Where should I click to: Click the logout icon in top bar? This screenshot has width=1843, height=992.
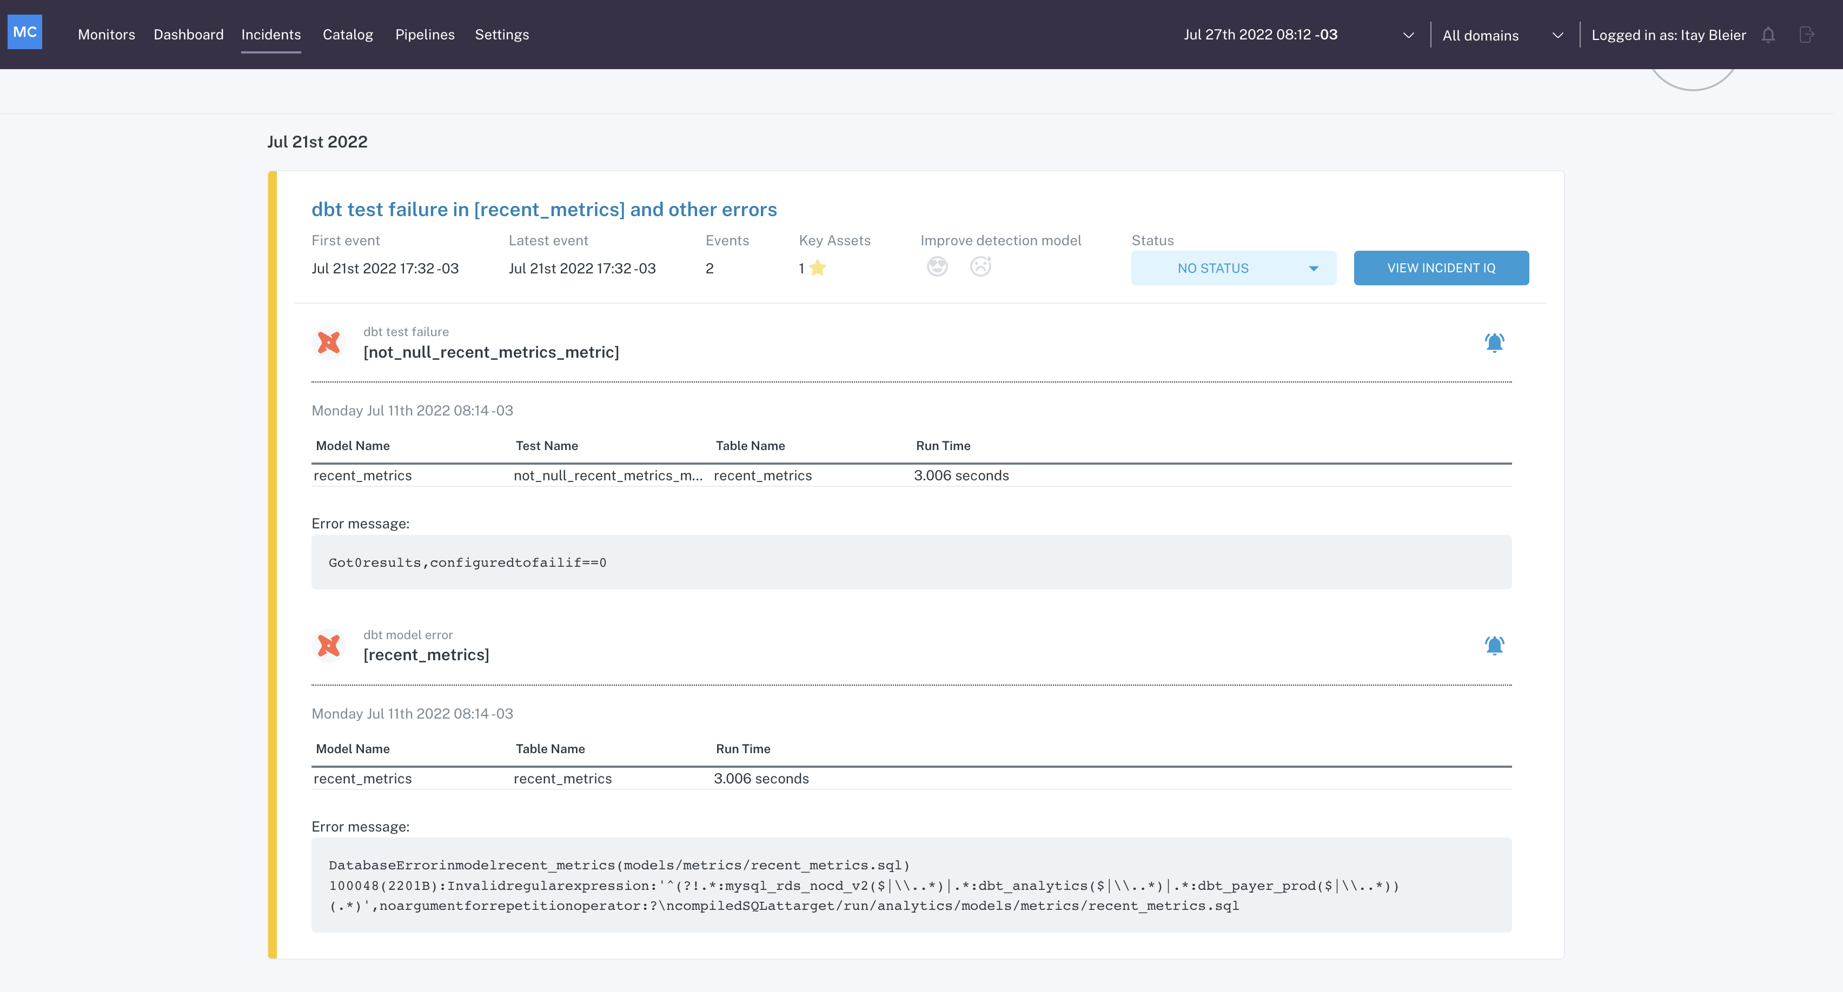pos(1806,35)
